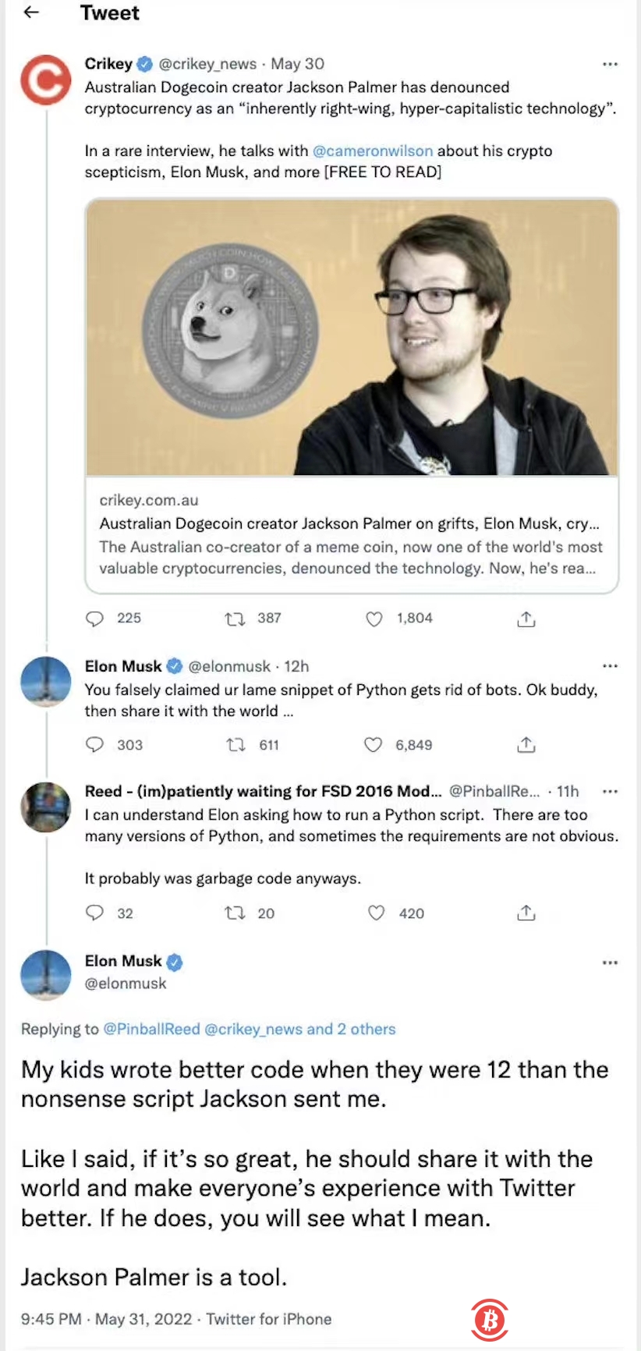The image size is (641, 1351).
Task: Like Elon Musk's 12h tweet
Action: pyautogui.click(x=374, y=745)
